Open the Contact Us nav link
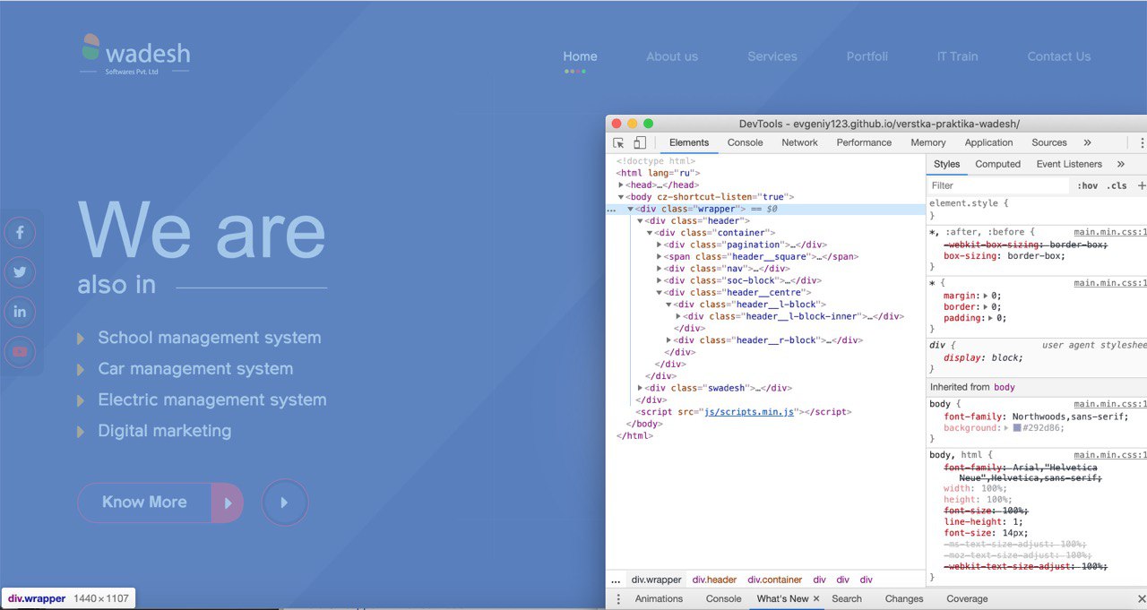1147x610 pixels. click(1059, 56)
